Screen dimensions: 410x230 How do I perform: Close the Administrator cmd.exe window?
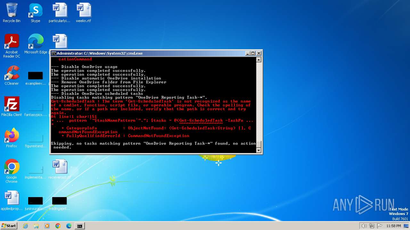(x=259, y=53)
